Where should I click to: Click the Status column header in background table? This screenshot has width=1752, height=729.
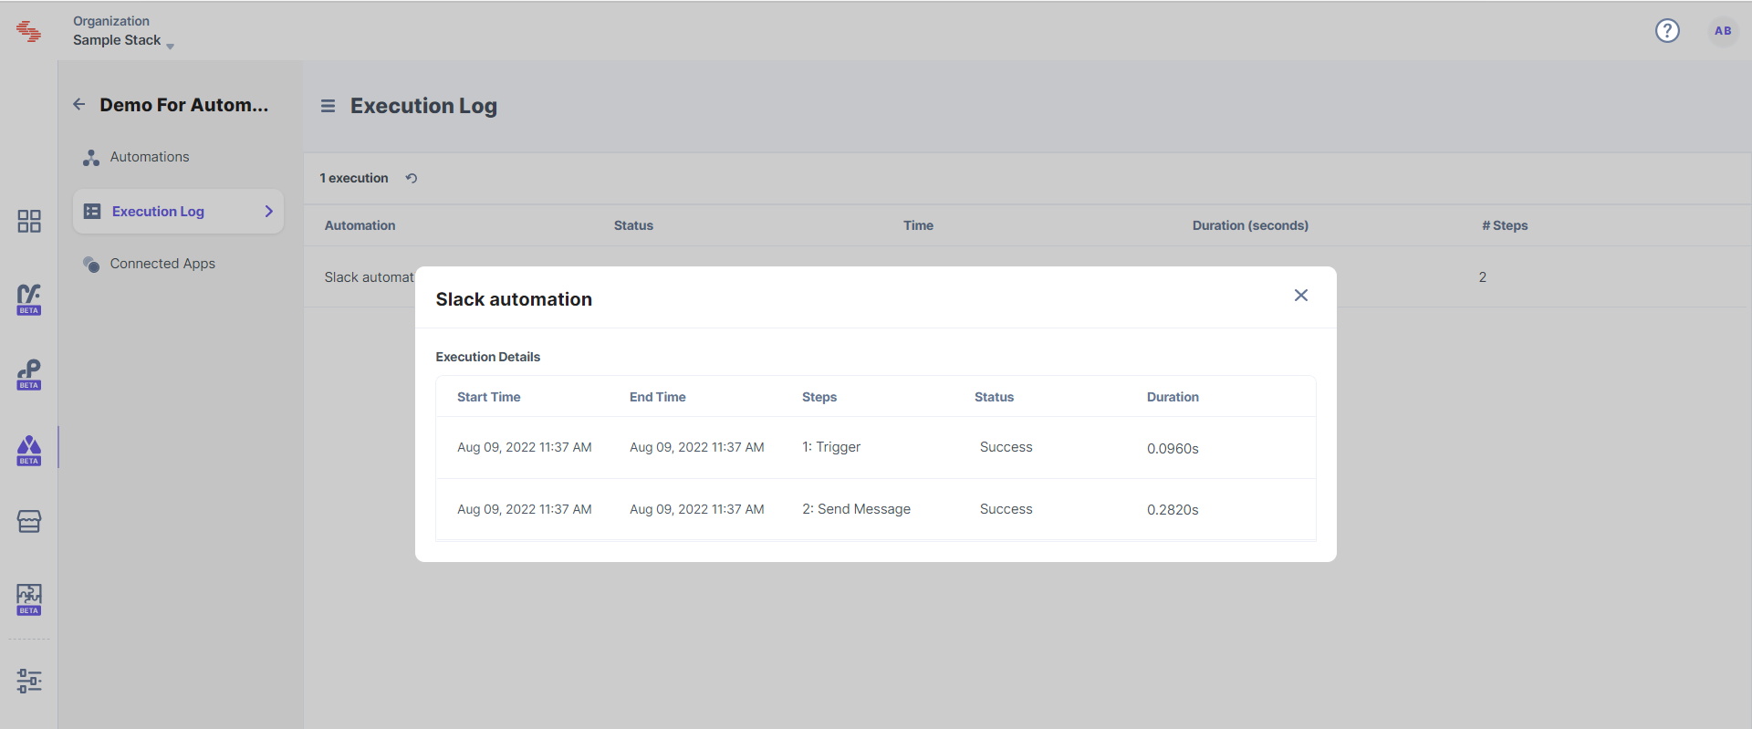coord(633,225)
